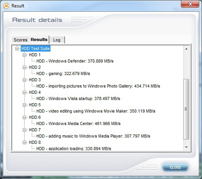The height and width of the screenshot is (179, 202).
Task: Click the vertical scrollbar thumb
Action: click(x=186, y=109)
